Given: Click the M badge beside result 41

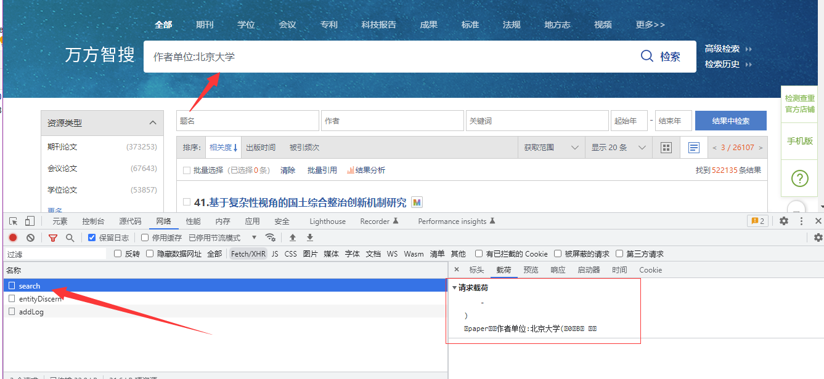Looking at the screenshot, I should [x=417, y=202].
